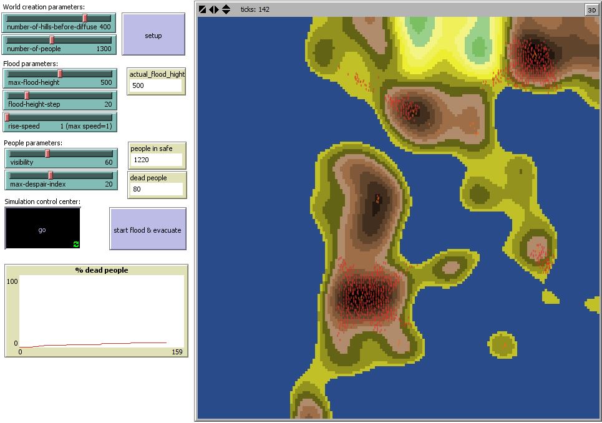The image size is (602, 423).
Task: Click the diagonal split view icon
Action: tap(203, 9)
